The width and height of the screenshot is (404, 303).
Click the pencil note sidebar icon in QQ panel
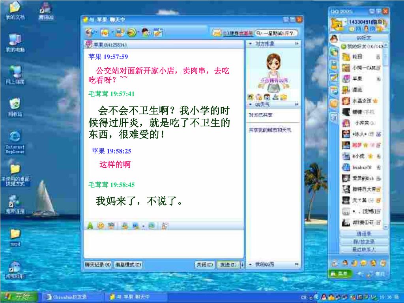tap(334, 78)
